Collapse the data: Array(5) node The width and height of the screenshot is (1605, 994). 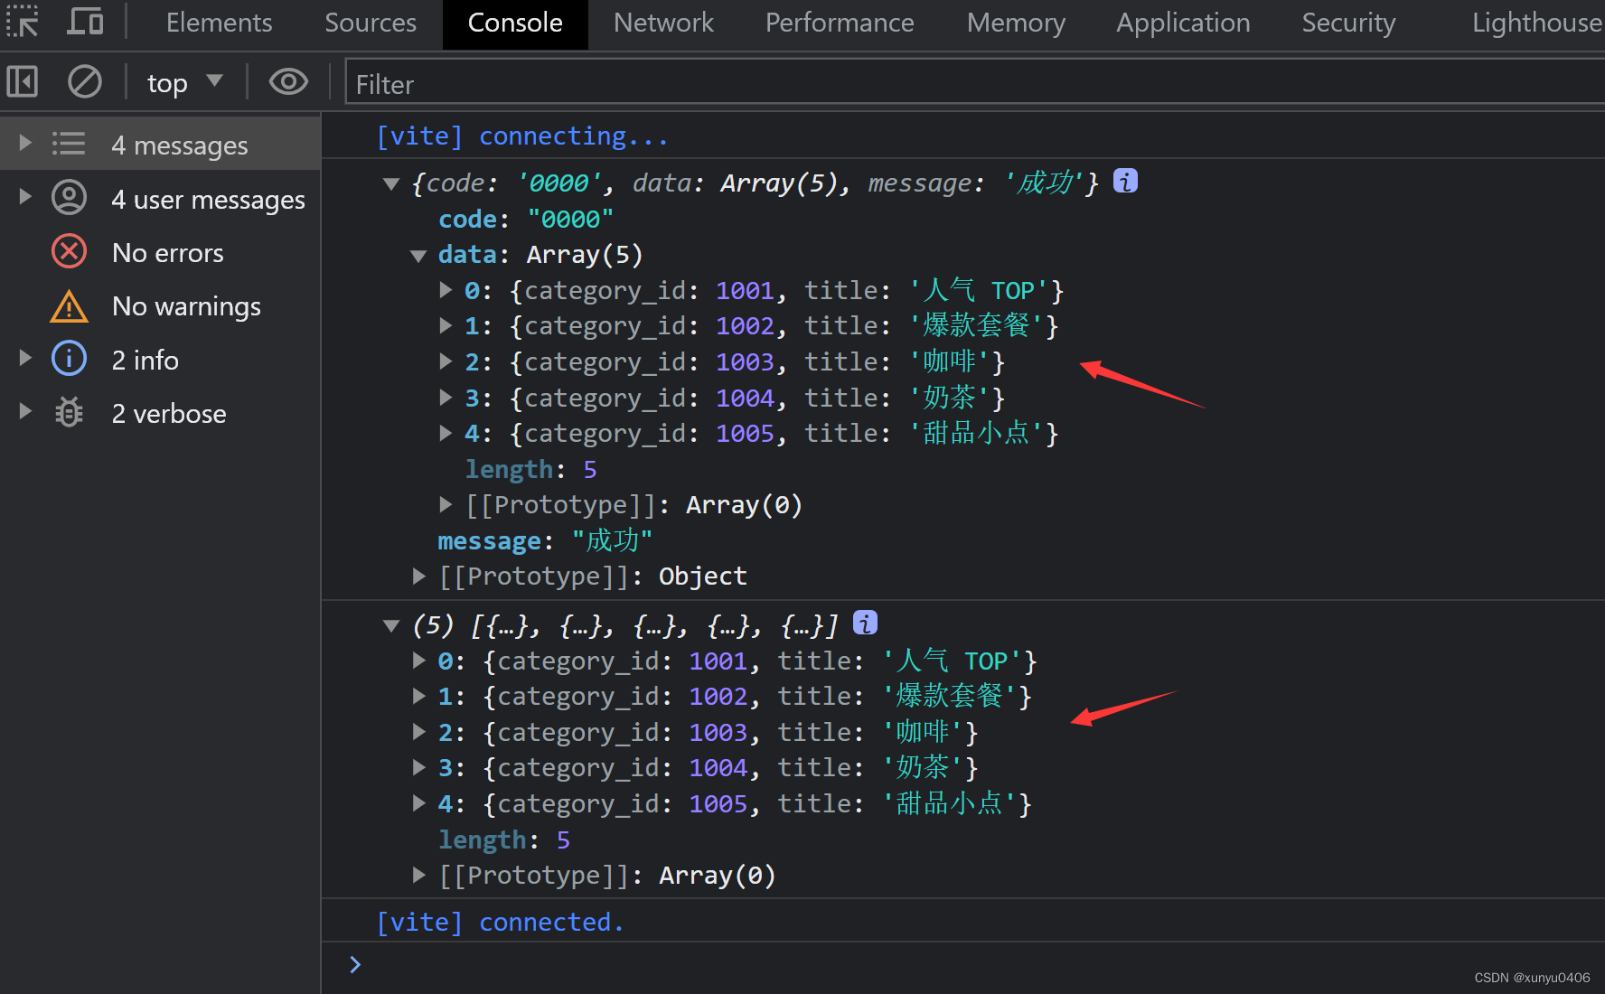tap(418, 257)
